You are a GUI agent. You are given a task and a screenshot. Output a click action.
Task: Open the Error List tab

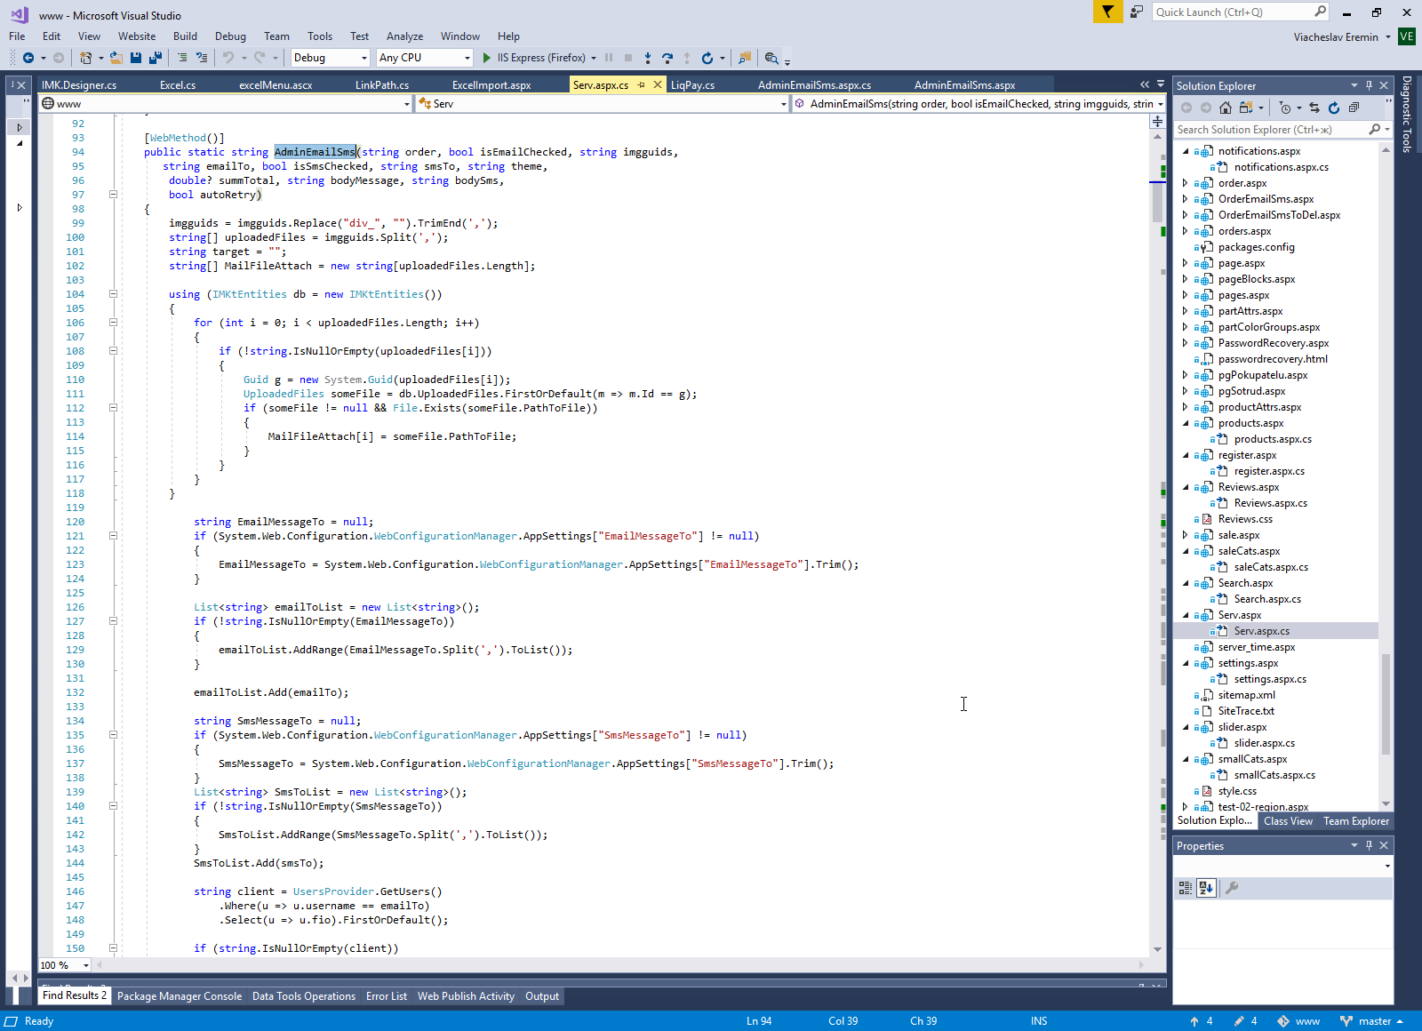click(387, 996)
